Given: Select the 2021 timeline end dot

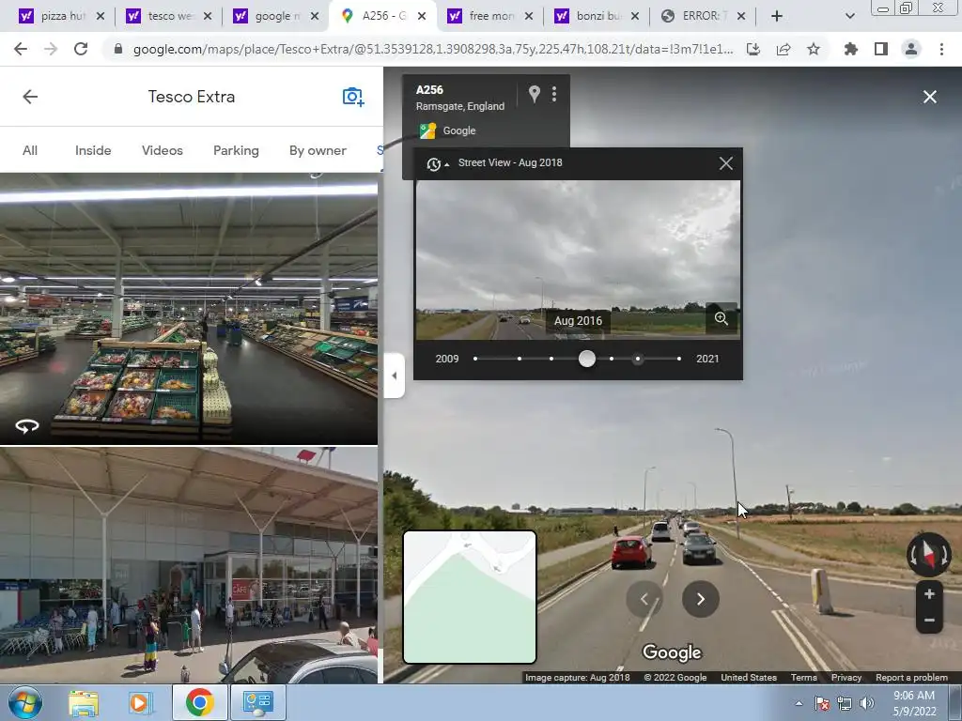Looking at the screenshot, I should point(679,359).
